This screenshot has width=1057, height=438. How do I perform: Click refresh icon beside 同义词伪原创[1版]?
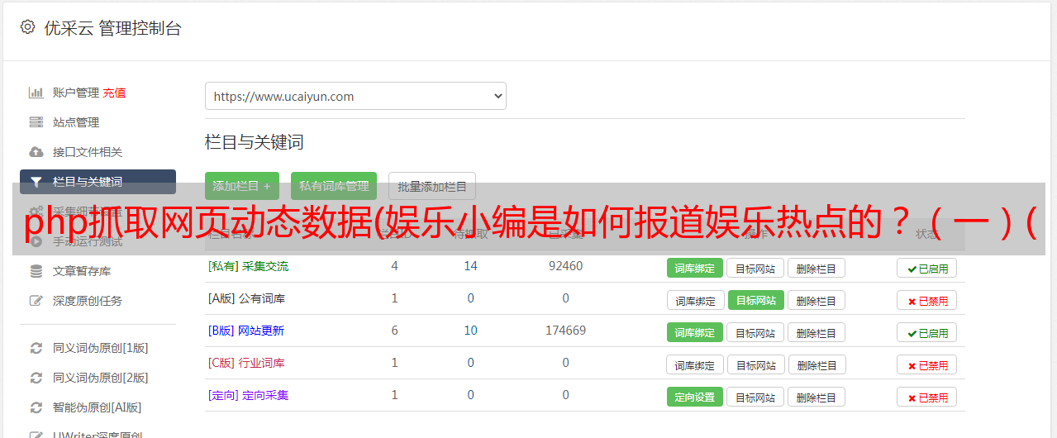pos(36,348)
